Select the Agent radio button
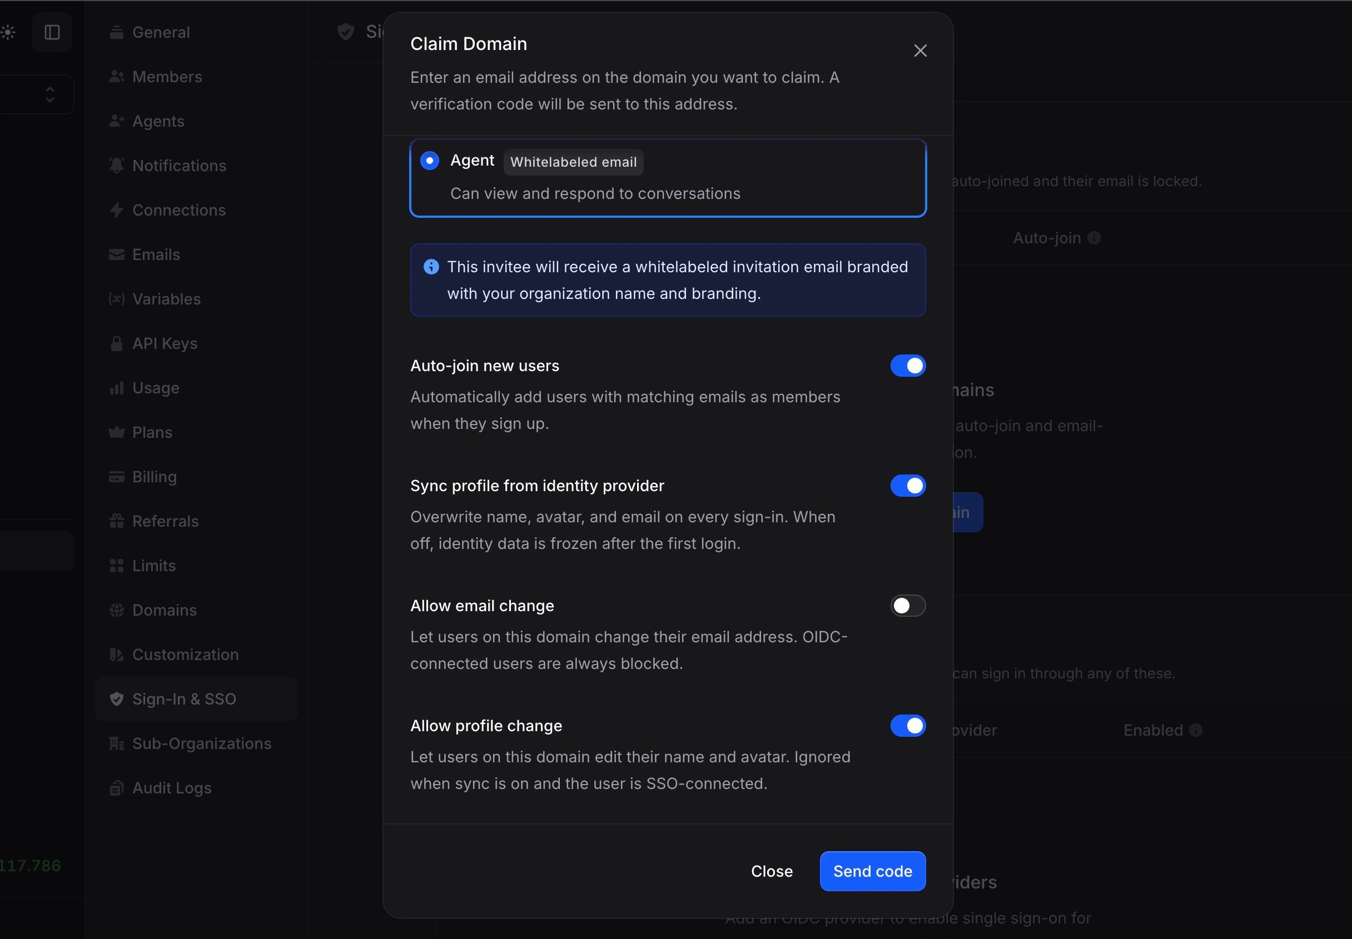 click(x=429, y=160)
